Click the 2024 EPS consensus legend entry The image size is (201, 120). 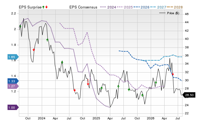[x=108, y=7]
